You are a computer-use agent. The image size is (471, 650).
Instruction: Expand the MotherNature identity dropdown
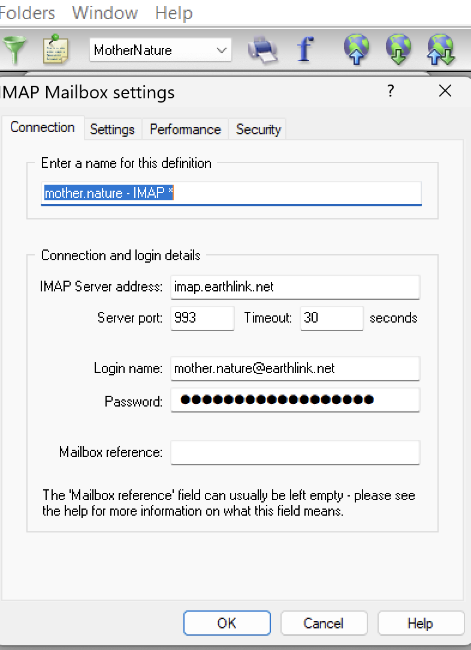[222, 50]
